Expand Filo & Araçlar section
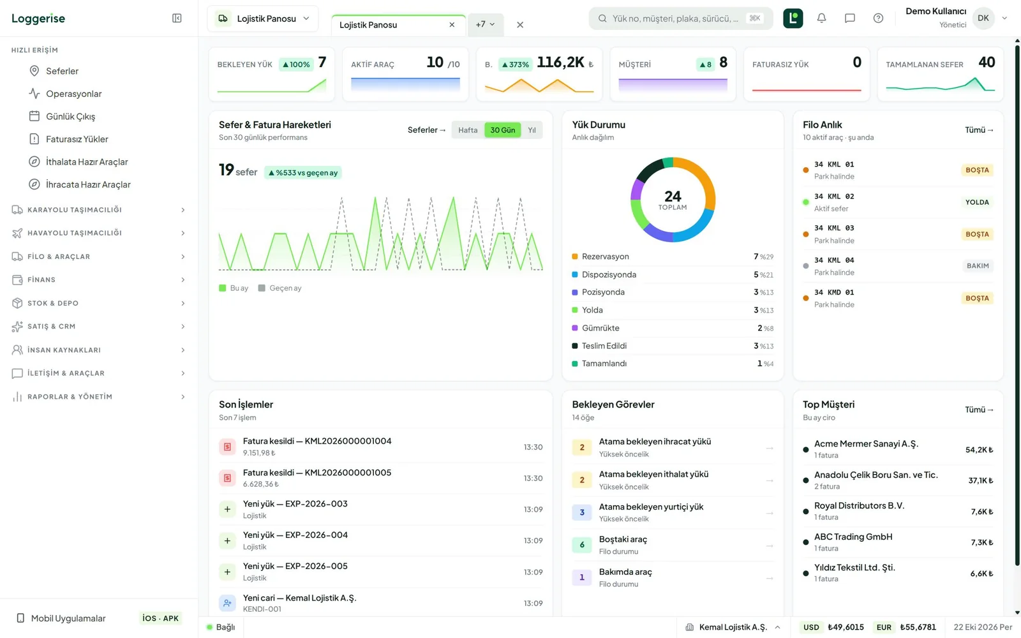The width and height of the screenshot is (1021, 638). (x=99, y=256)
